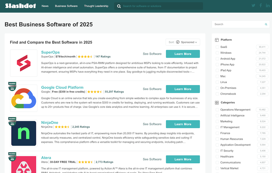
Task: Enable the Android App filter
Action: [x=217, y=59]
